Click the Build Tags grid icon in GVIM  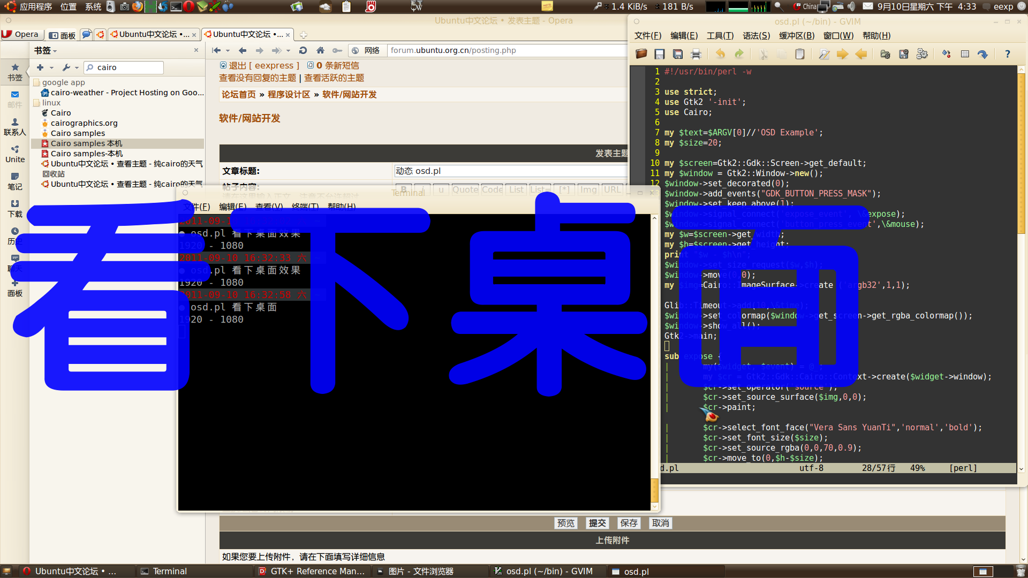(965, 54)
